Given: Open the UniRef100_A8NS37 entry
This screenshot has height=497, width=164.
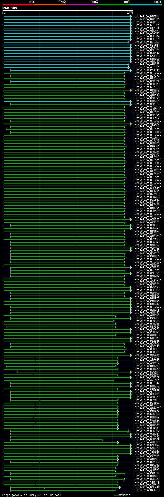Looking at the screenshot, I should pyautogui.click(x=147, y=220).
